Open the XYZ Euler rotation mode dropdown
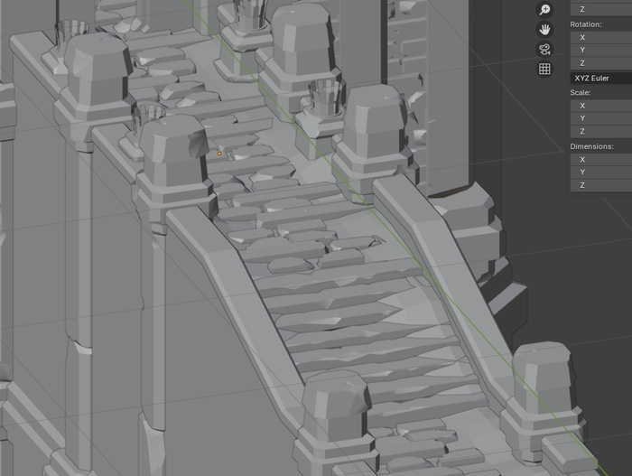 point(600,79)
